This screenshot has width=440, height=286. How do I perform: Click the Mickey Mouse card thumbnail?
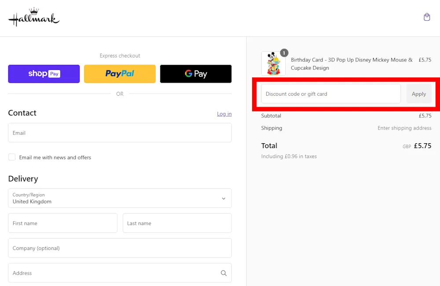coord(273,64)
